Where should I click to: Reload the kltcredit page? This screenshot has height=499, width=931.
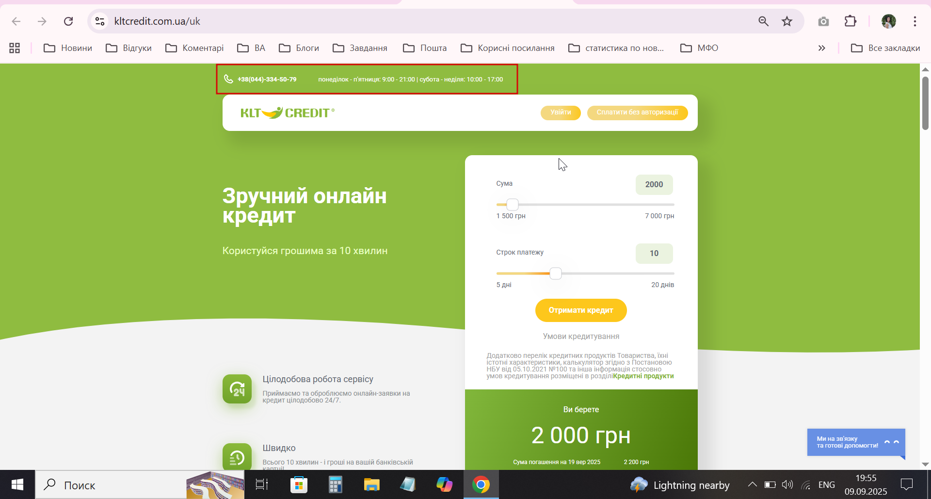pos(68,21)
